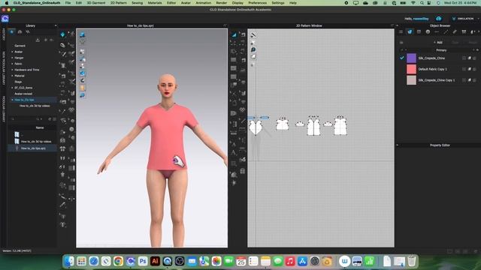Click the Add button in Object Browser
This screenshot has width=481, height=270.
coord(438,42)
